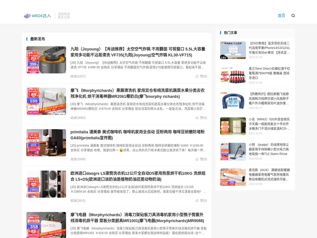Viewport: 317px width, 238px height.
Task: Like the 九阳 Joyoung air fryer post
Action: 201,76
